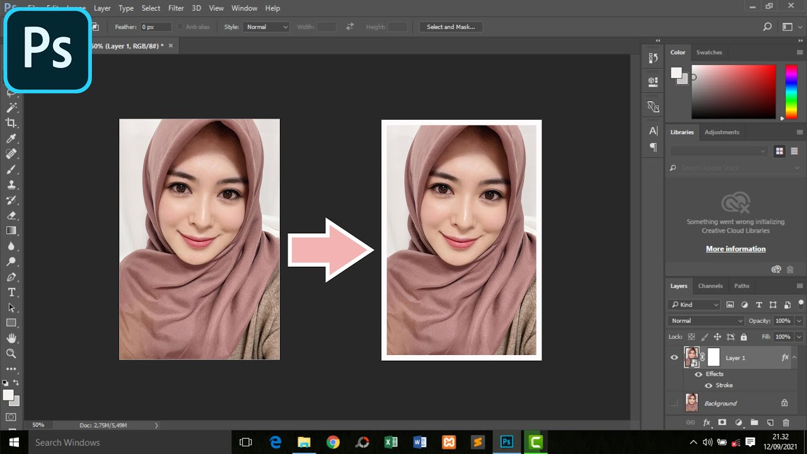
Task: Add a layer mask to Layer 1
Action: coord(722,422)
